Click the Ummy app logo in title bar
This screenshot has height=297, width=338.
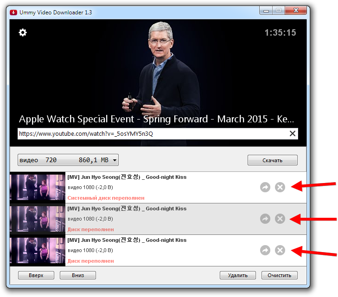(x=13, y=13)
